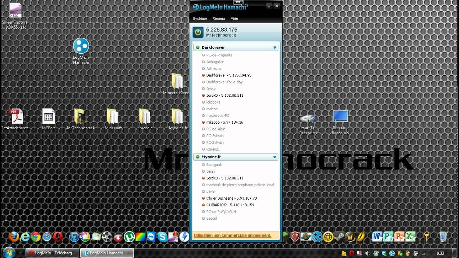Open GetAttachment PDF on desktop
Viewport: 459px width, 258px height.
pyautogui.click(x=16, y=119)
